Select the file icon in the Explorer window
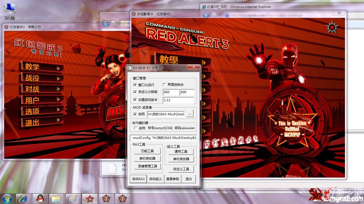 click(112, 168)
